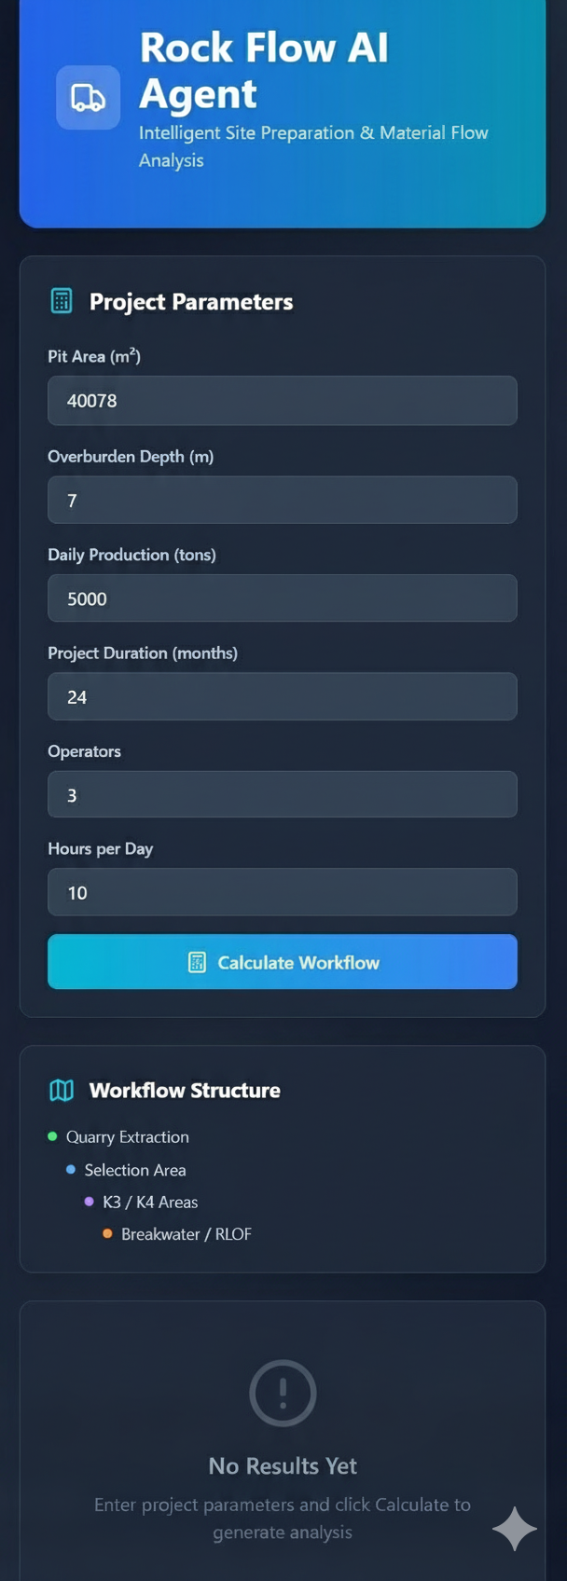The image size is (567, 1581).
Task: Click the Breakwater / RLOF workflow item
Action: point(187,1234)
